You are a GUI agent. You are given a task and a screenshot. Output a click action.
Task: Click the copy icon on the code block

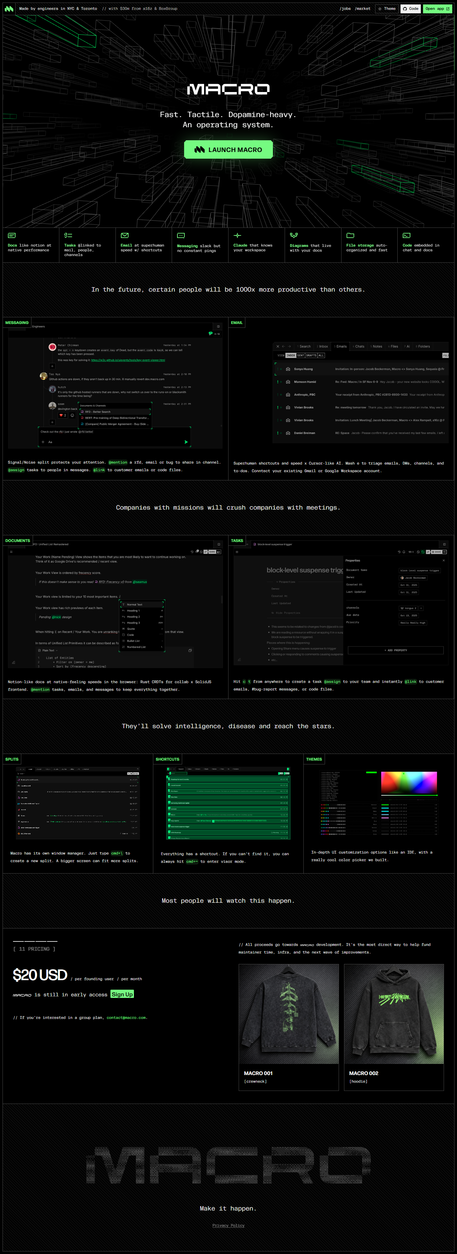190,650
